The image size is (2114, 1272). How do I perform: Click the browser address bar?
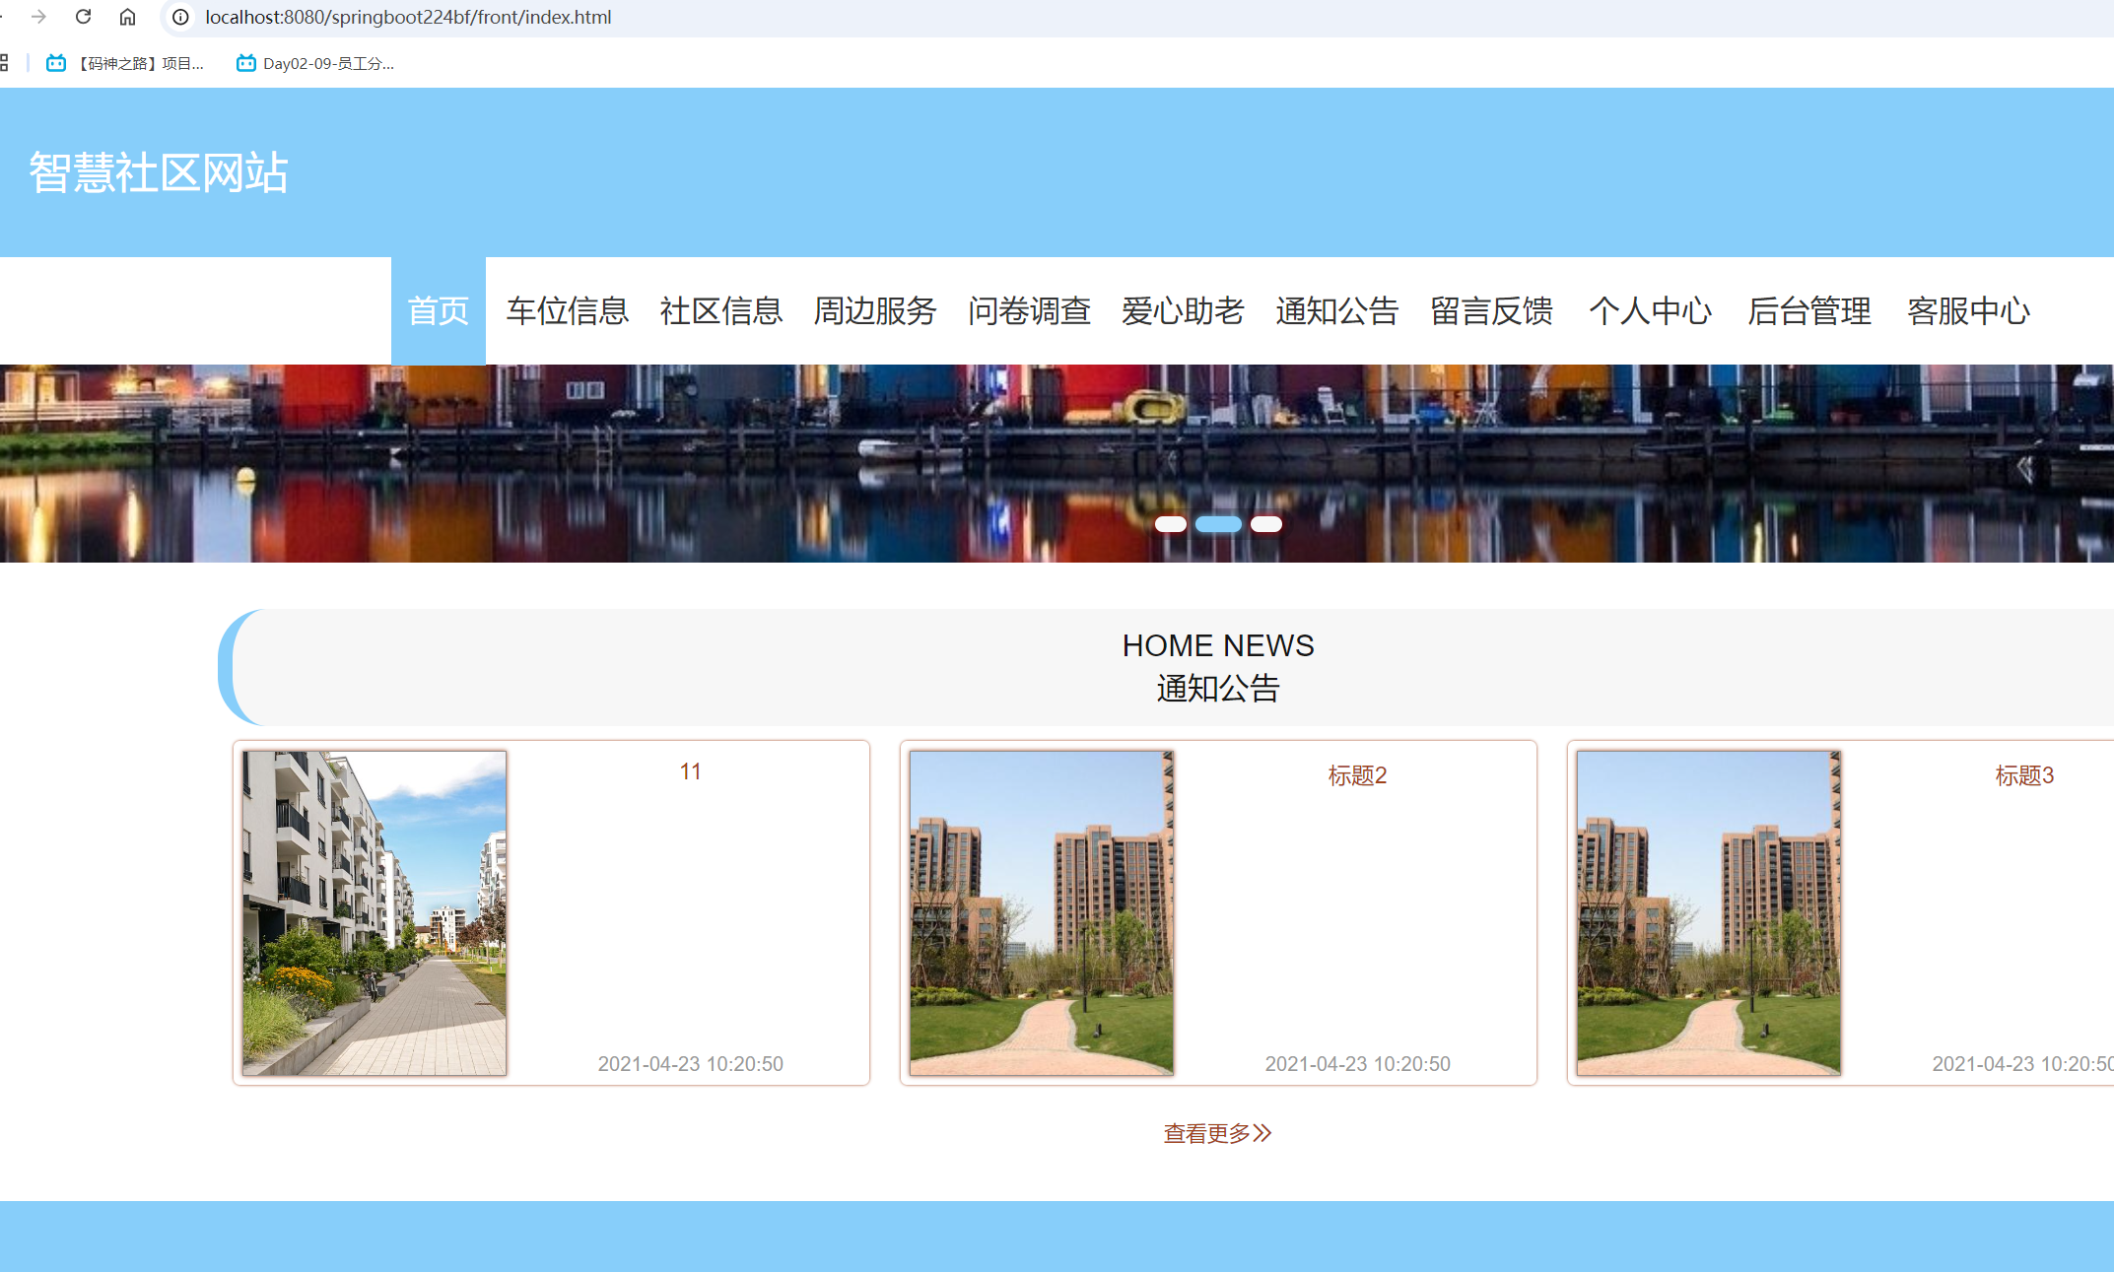690,17
